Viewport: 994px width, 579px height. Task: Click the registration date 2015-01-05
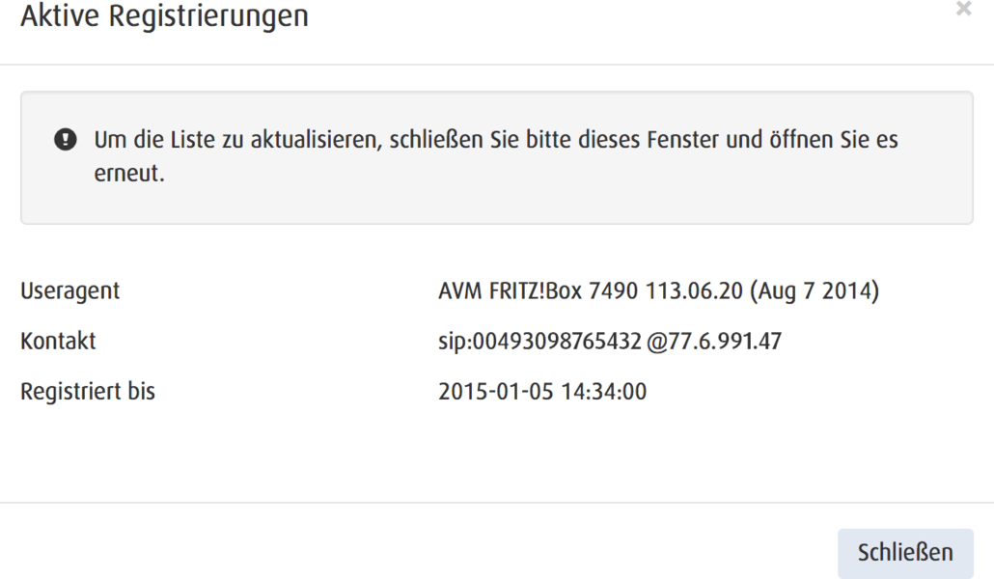[x=496, y=391]
